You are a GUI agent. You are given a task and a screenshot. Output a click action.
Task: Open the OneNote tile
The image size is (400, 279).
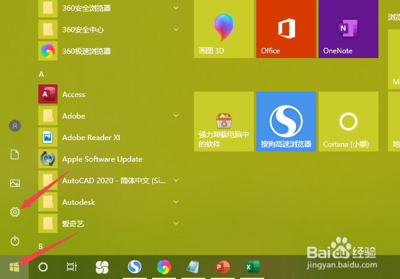click(x=349, y=29)
